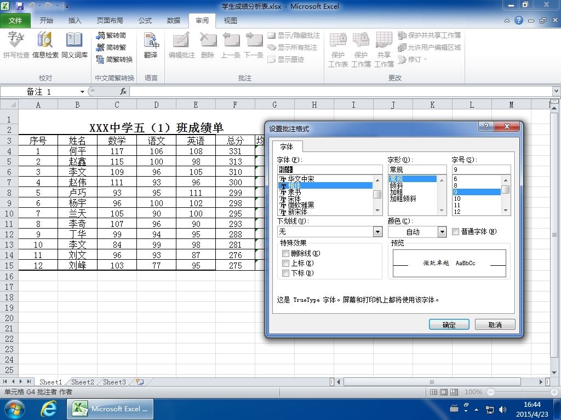Screen dimensions: 561x420
Task: Click the Spelling check (拼写检查) icon
Action: [16, 45]
